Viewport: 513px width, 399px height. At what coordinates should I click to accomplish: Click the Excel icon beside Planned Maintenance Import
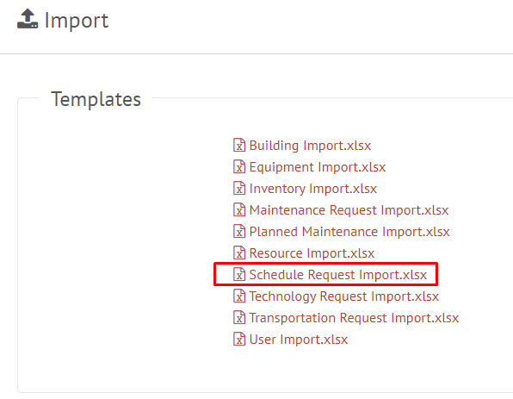tap(239, 232)
